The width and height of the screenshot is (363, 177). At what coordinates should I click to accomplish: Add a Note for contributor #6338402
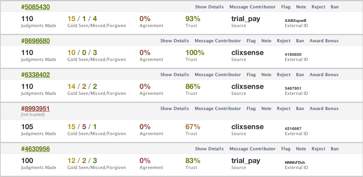266,75
